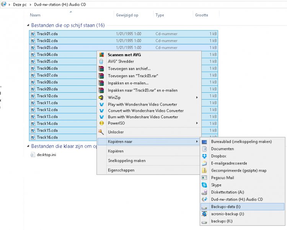Click 'Deze pc' in the address breadcrumb
This screenshot has height=230, width=287.
(20, 5)
